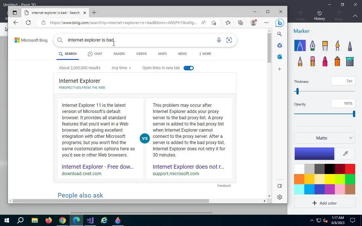
Task: Pick the green color swatch
Action: [x=350, y=179]
